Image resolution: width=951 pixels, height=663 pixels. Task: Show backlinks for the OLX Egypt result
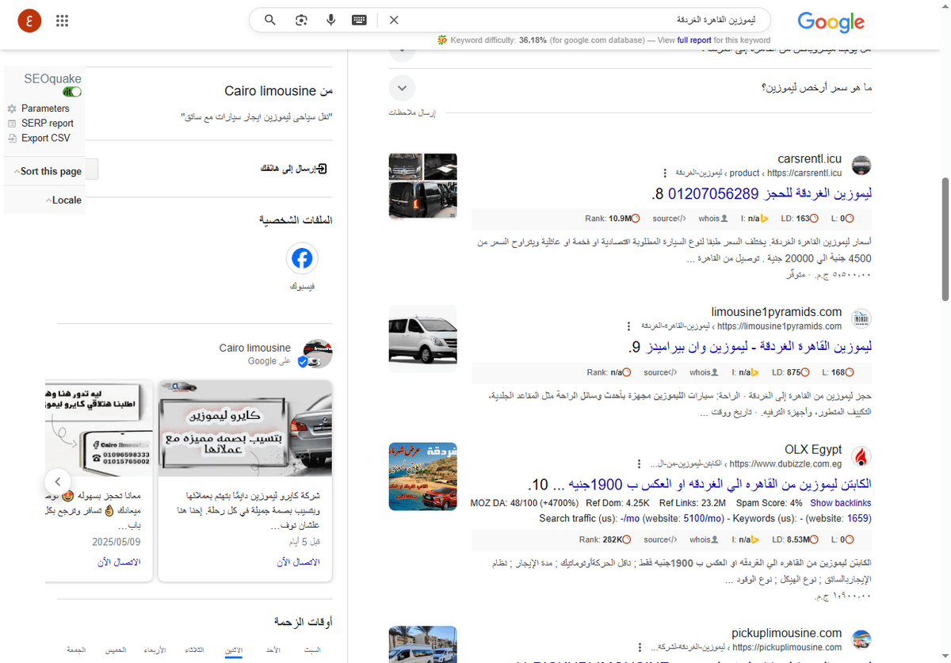click(x=842, y=502)
